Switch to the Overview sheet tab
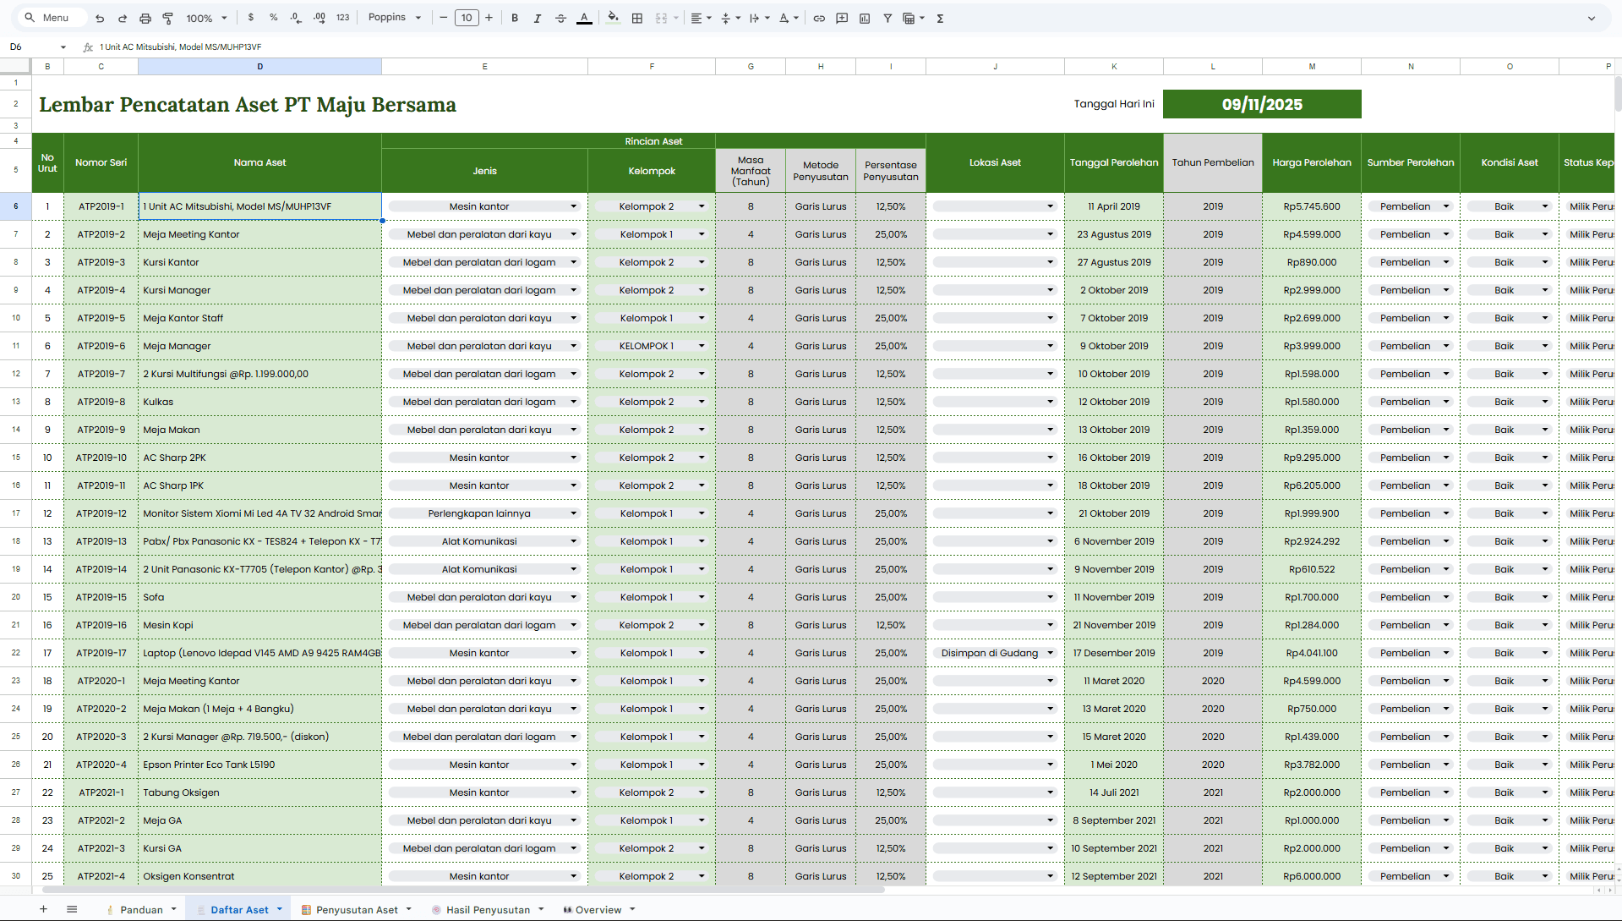Image resolution: width=1622 pixels, height=921 pixels. (598, 910)
